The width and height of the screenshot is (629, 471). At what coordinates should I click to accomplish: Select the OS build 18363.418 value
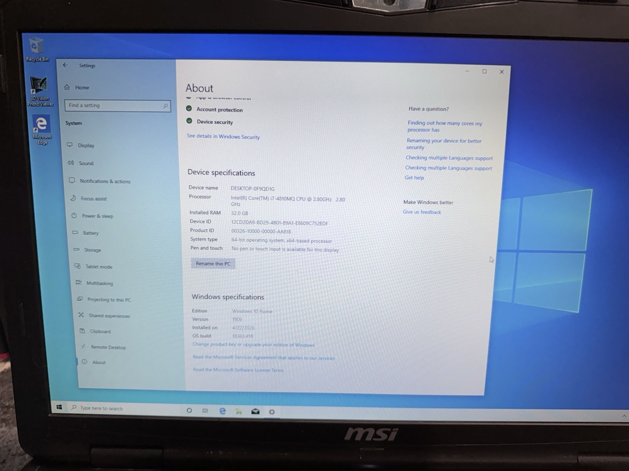click(x=243, y=336)
